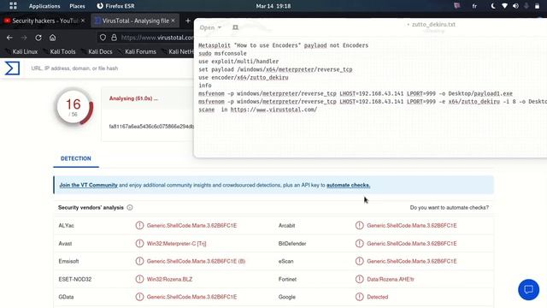Click the site padlock icon
This screenshot has width=547, height=308.
coord(114,38)
